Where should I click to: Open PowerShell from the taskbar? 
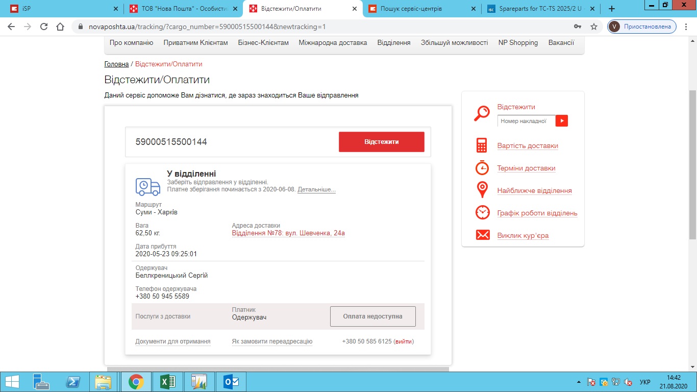point(73,381)
